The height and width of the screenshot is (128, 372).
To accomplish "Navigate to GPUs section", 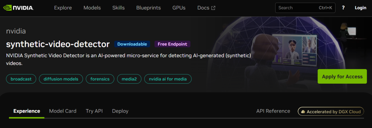I will tap(179, 8).
